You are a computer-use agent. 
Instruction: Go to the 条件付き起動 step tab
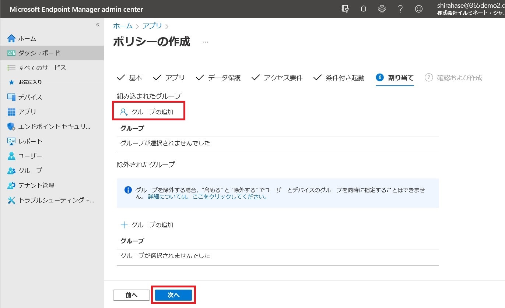(x=339, y=78)
